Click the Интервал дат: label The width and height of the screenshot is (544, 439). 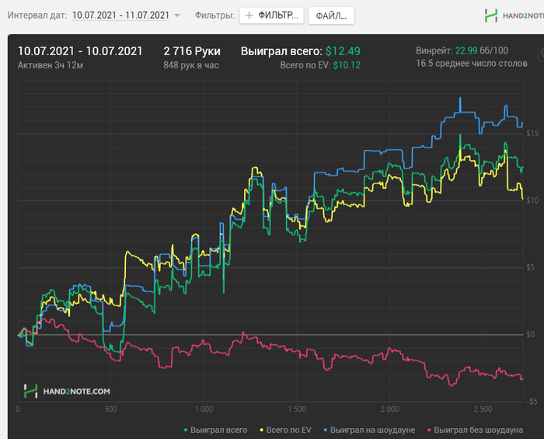click(37, 16)
